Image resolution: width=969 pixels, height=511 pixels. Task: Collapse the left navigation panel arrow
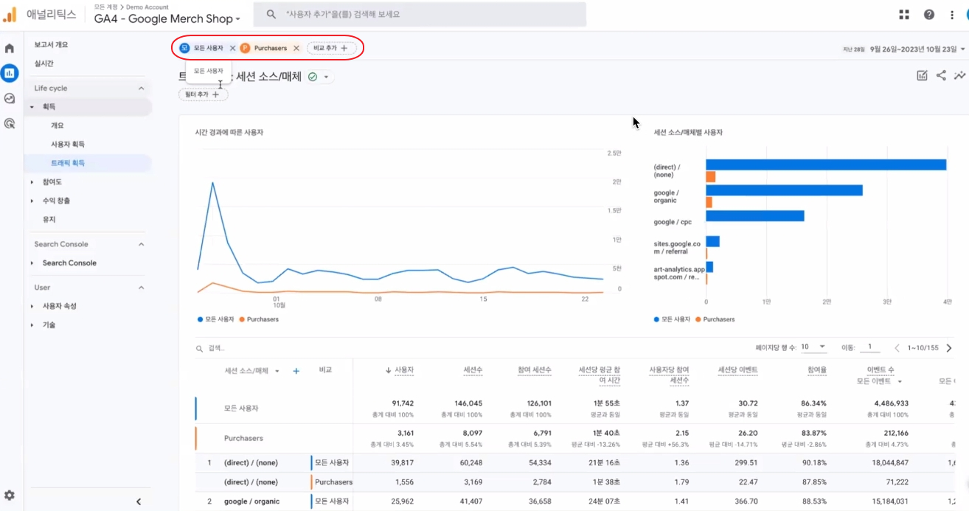click(139, 502)
